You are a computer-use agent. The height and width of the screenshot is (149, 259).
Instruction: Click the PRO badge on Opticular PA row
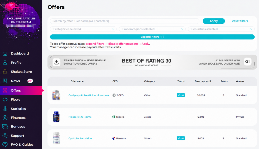[181, 138]
